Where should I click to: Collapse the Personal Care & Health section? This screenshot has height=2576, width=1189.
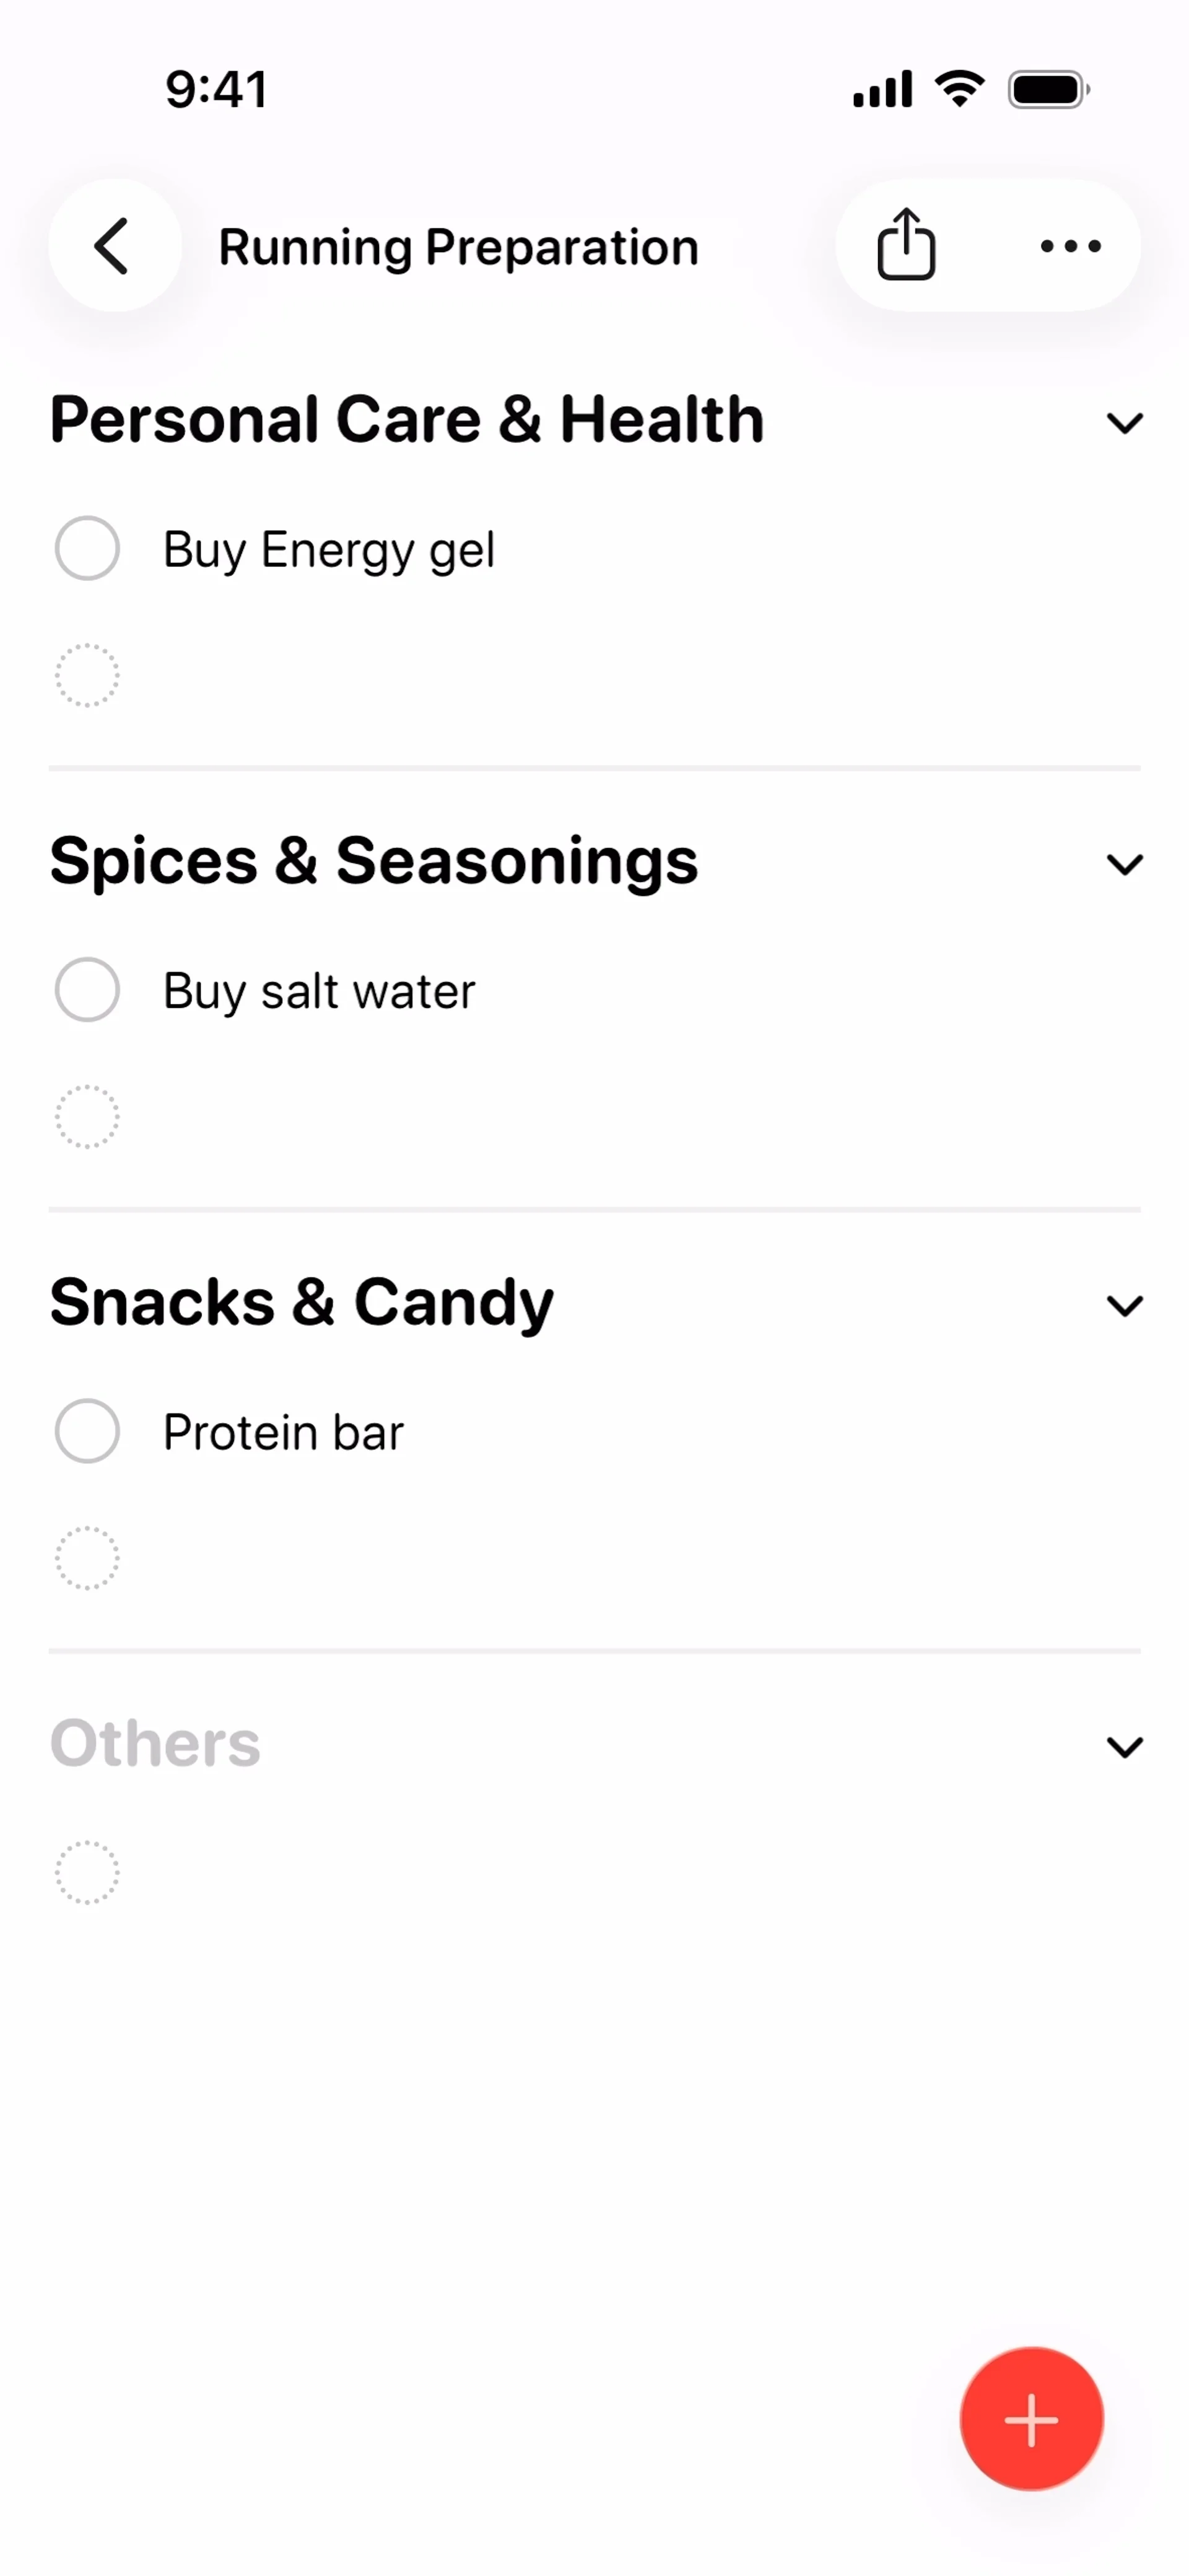[1124, 423]
